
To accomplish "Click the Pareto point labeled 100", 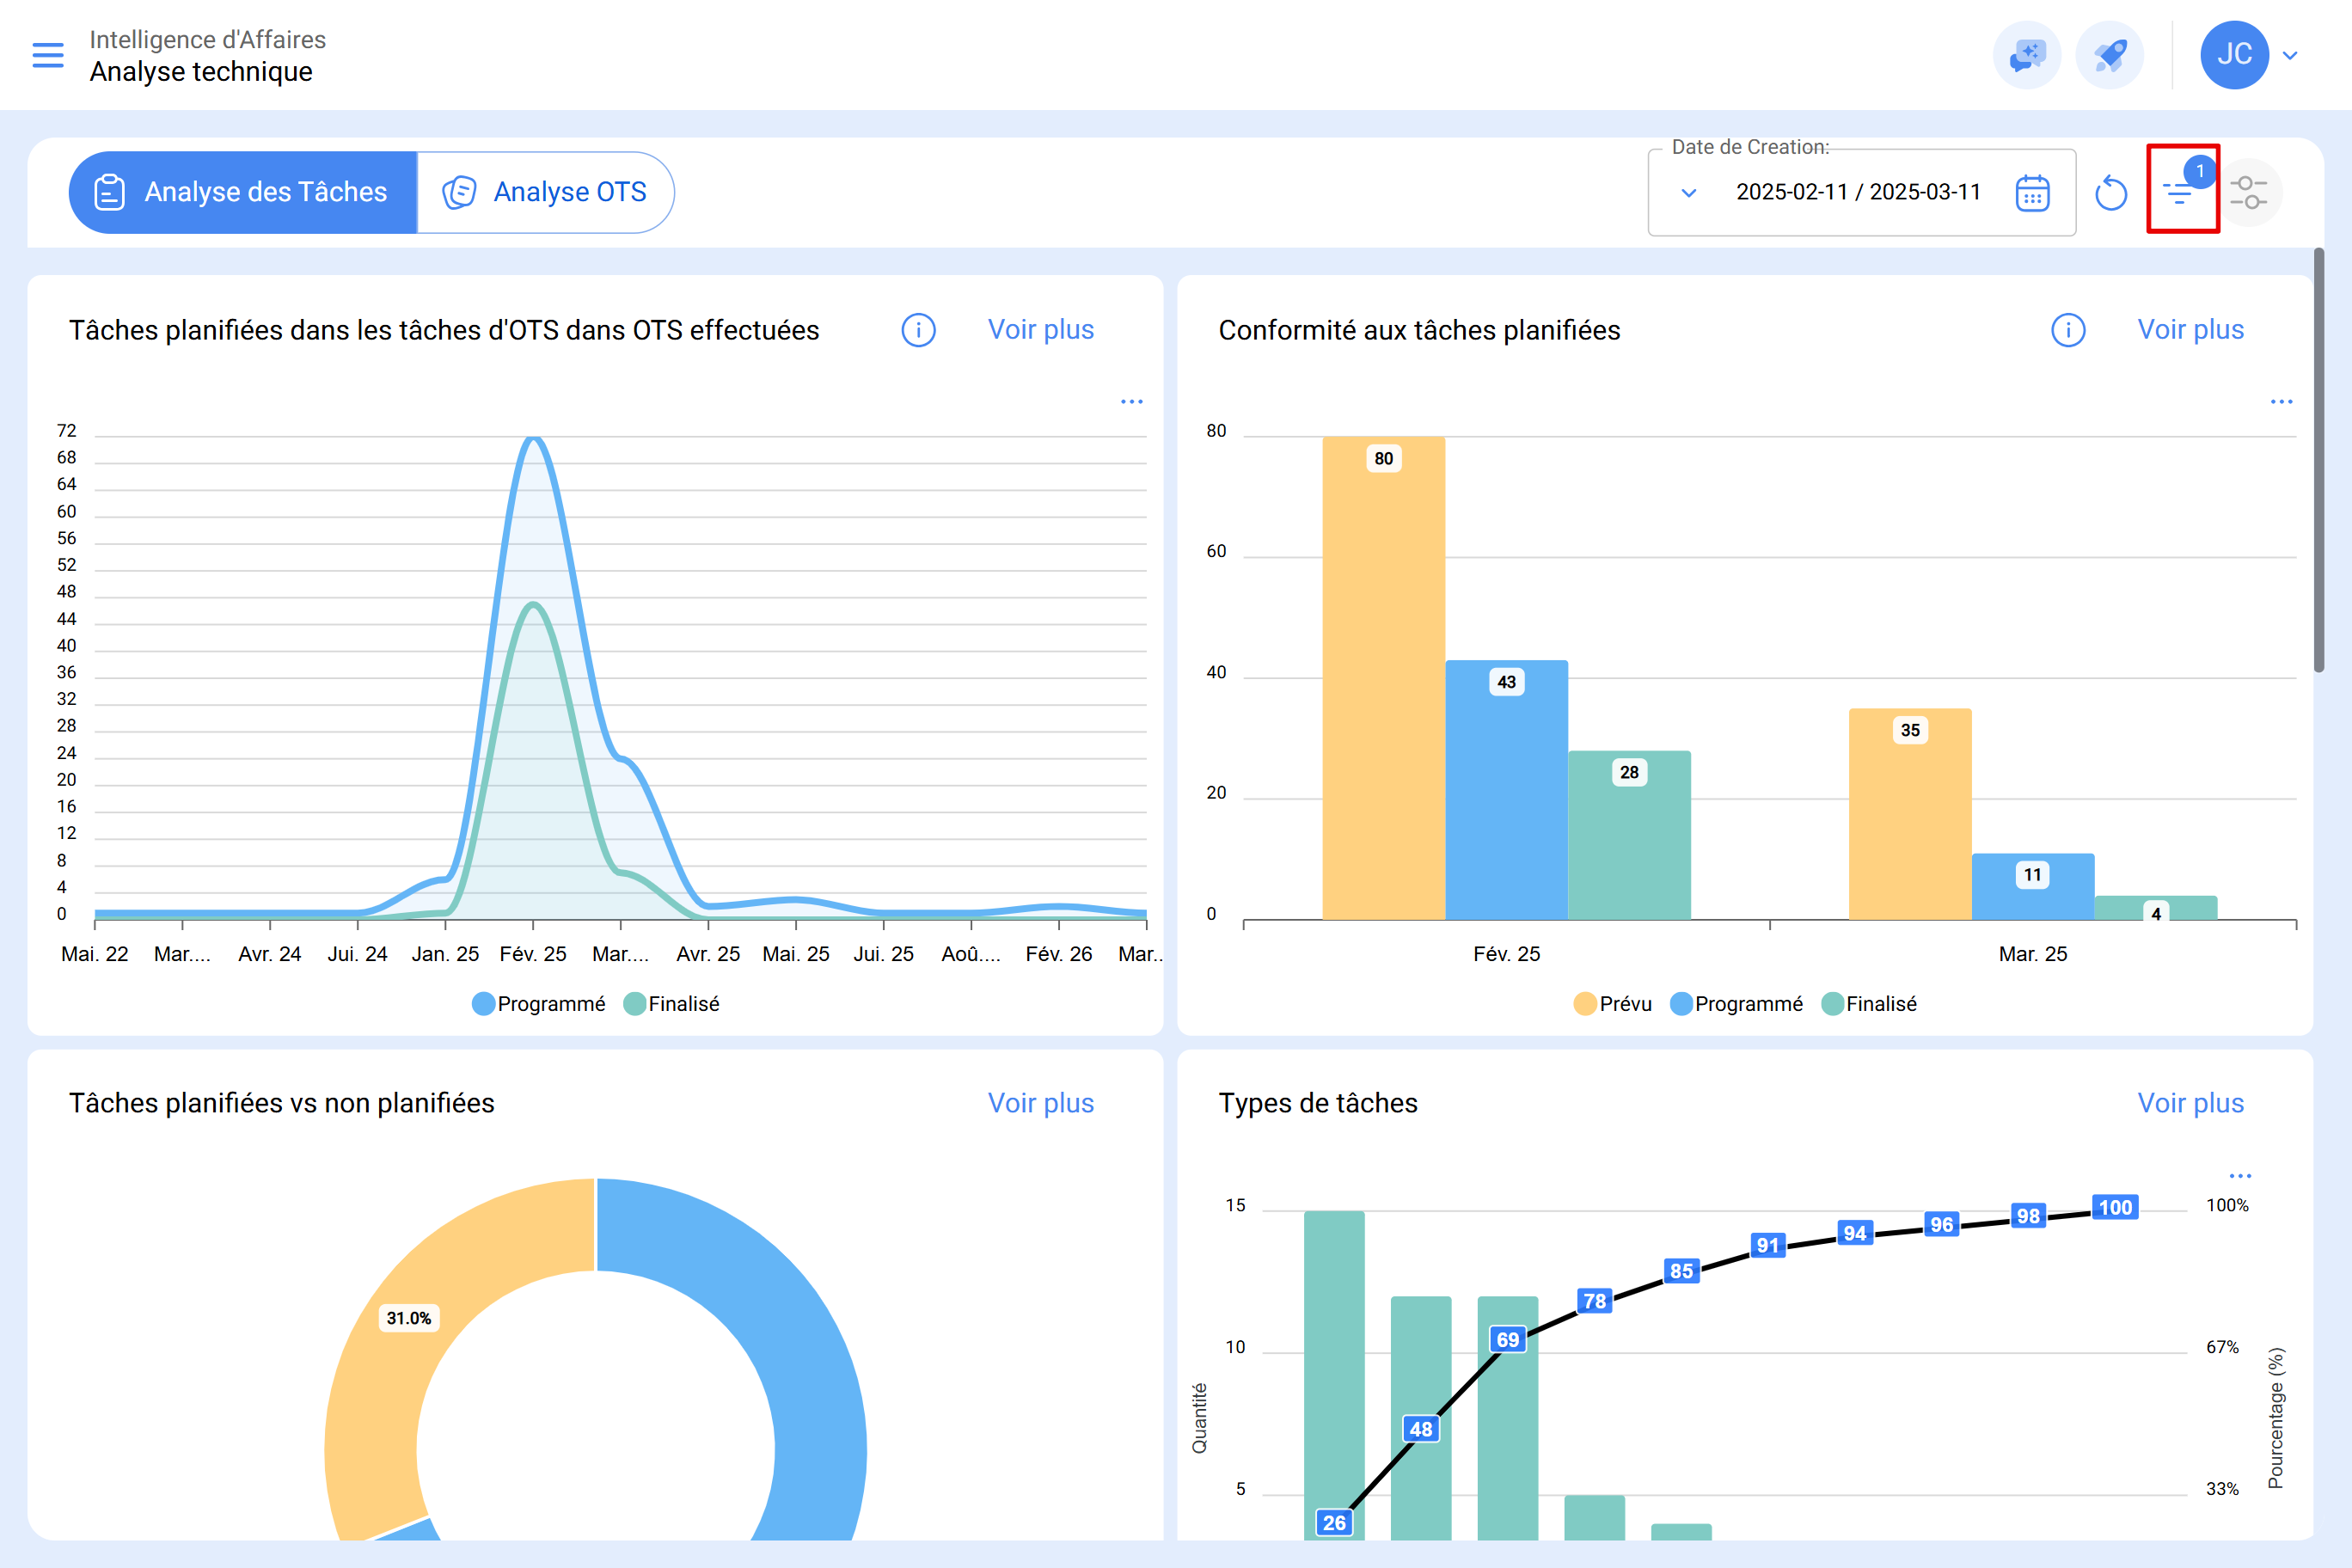I will coord(2115,1207).
